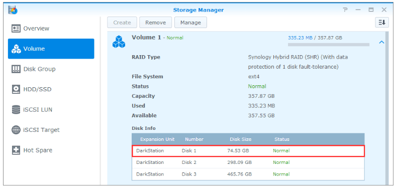This screenshot has height=189, width=396.
Task: Click the disabled Create button
Action: [122, 23]
